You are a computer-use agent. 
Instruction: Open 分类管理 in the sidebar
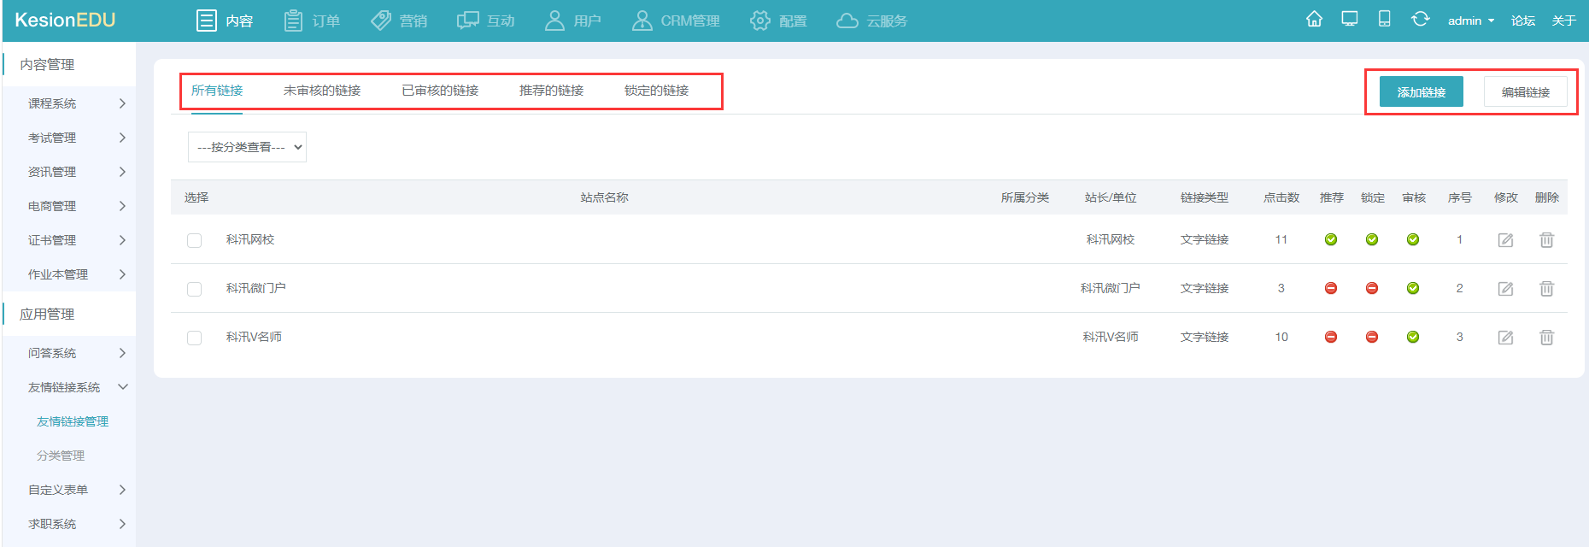[61, 456]
